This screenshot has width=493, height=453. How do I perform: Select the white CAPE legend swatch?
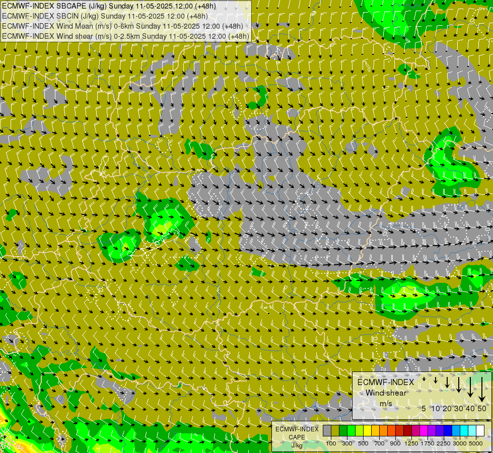pyautogui.click(x=480, y=431)
